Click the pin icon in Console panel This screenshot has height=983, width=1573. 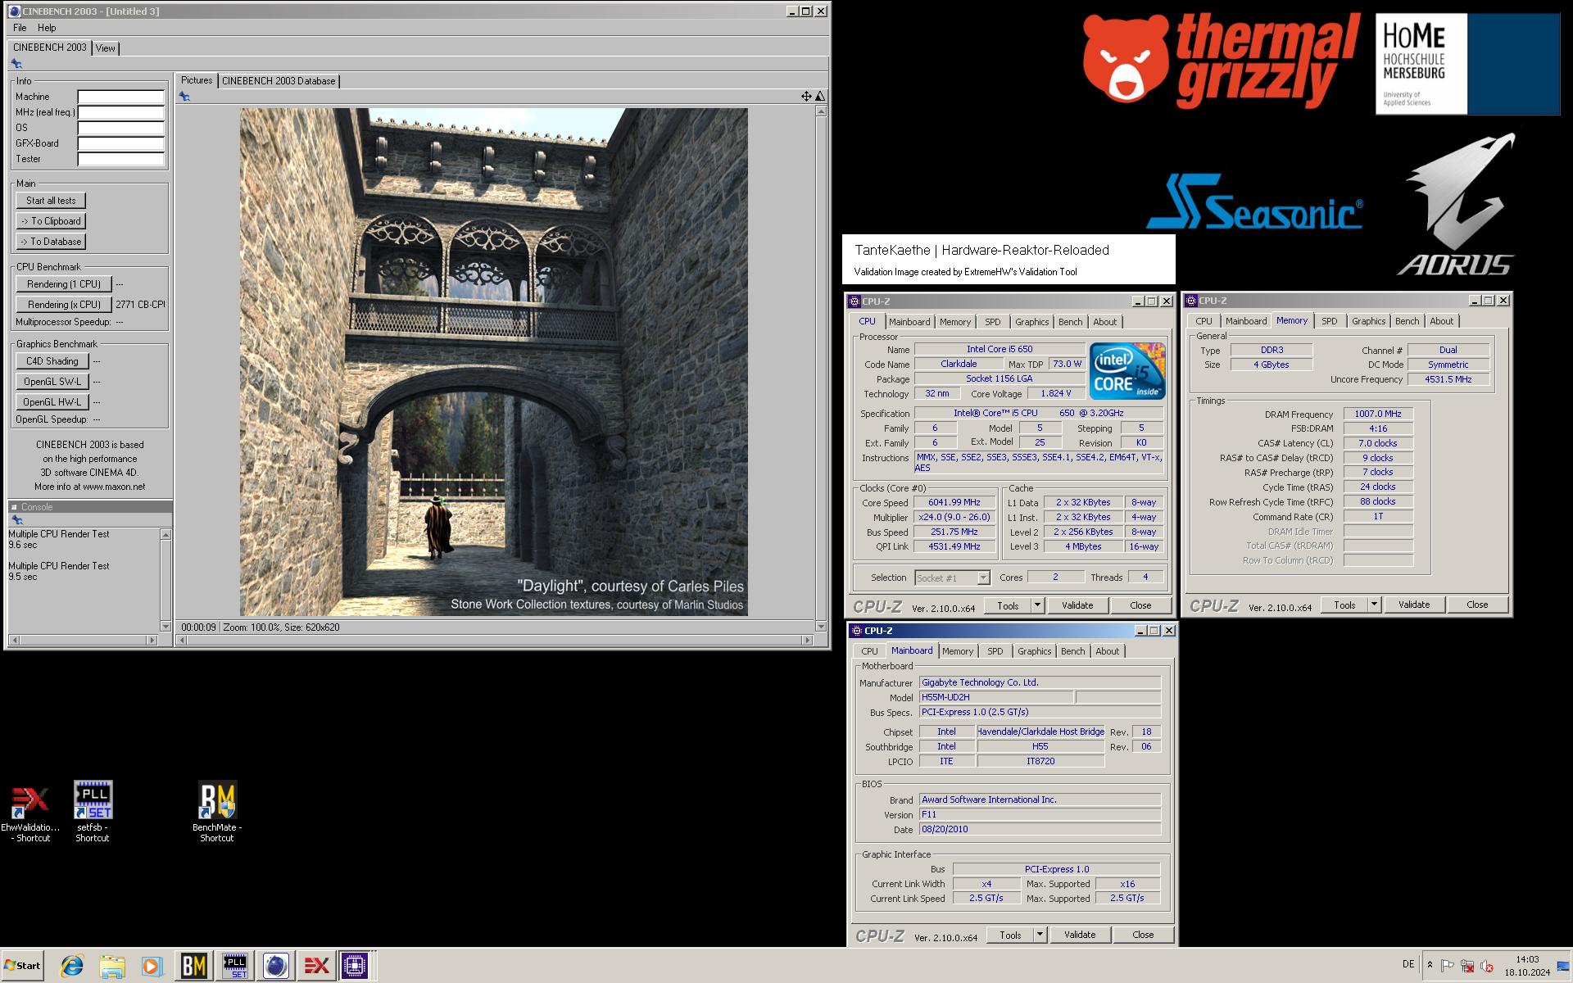(x=16, y=520)
